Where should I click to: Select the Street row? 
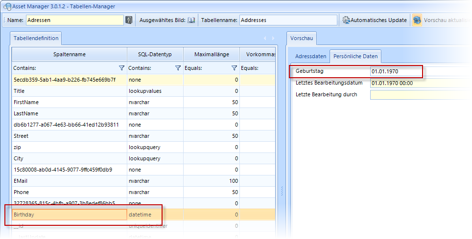(143, 136)
